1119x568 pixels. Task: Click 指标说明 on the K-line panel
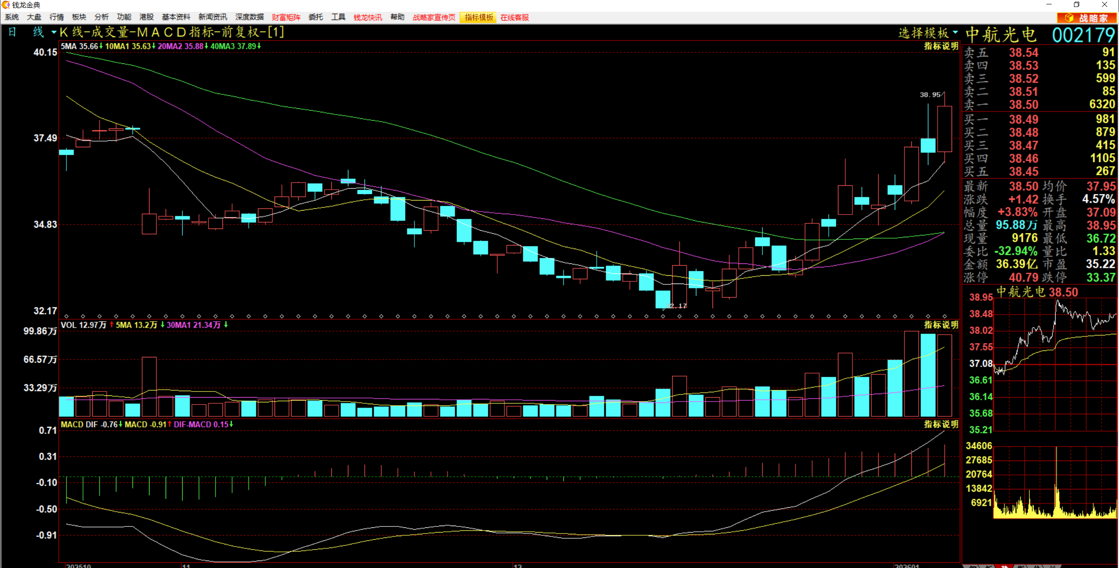(941, 46)
